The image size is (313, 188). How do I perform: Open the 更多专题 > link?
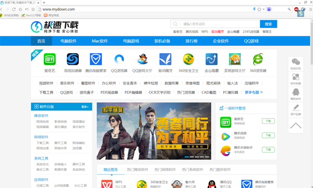[254, 92]
